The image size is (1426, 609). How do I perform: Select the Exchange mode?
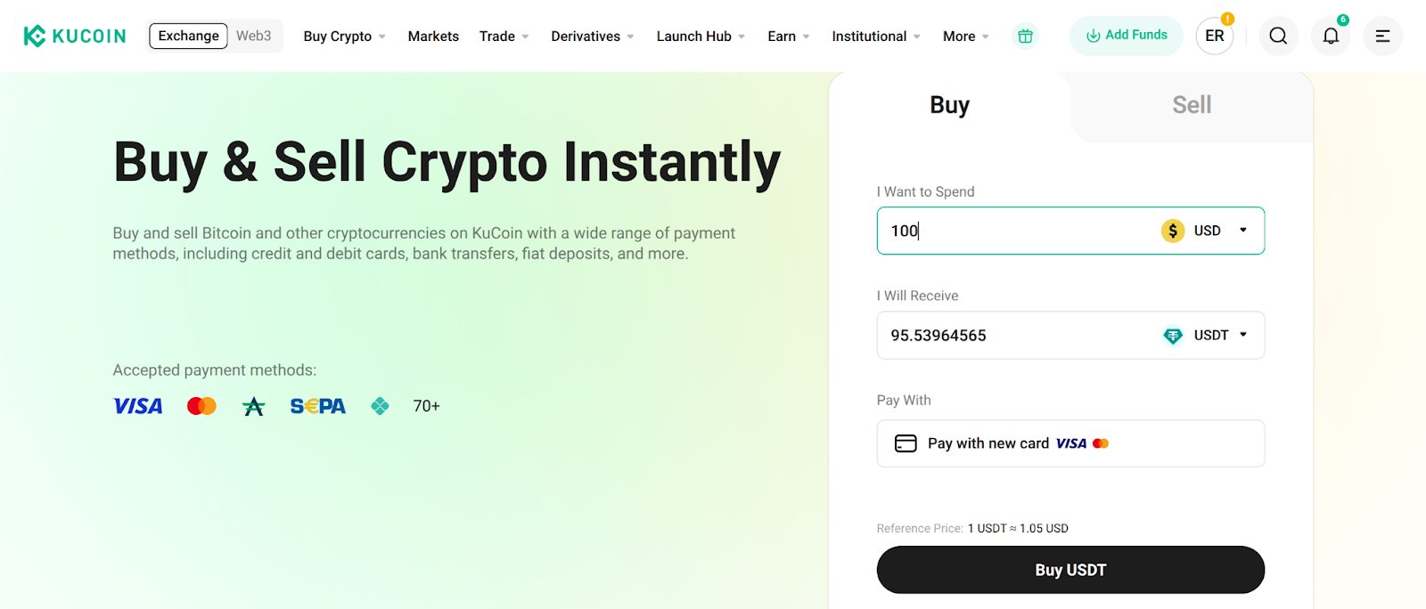(x=187, y=36)
